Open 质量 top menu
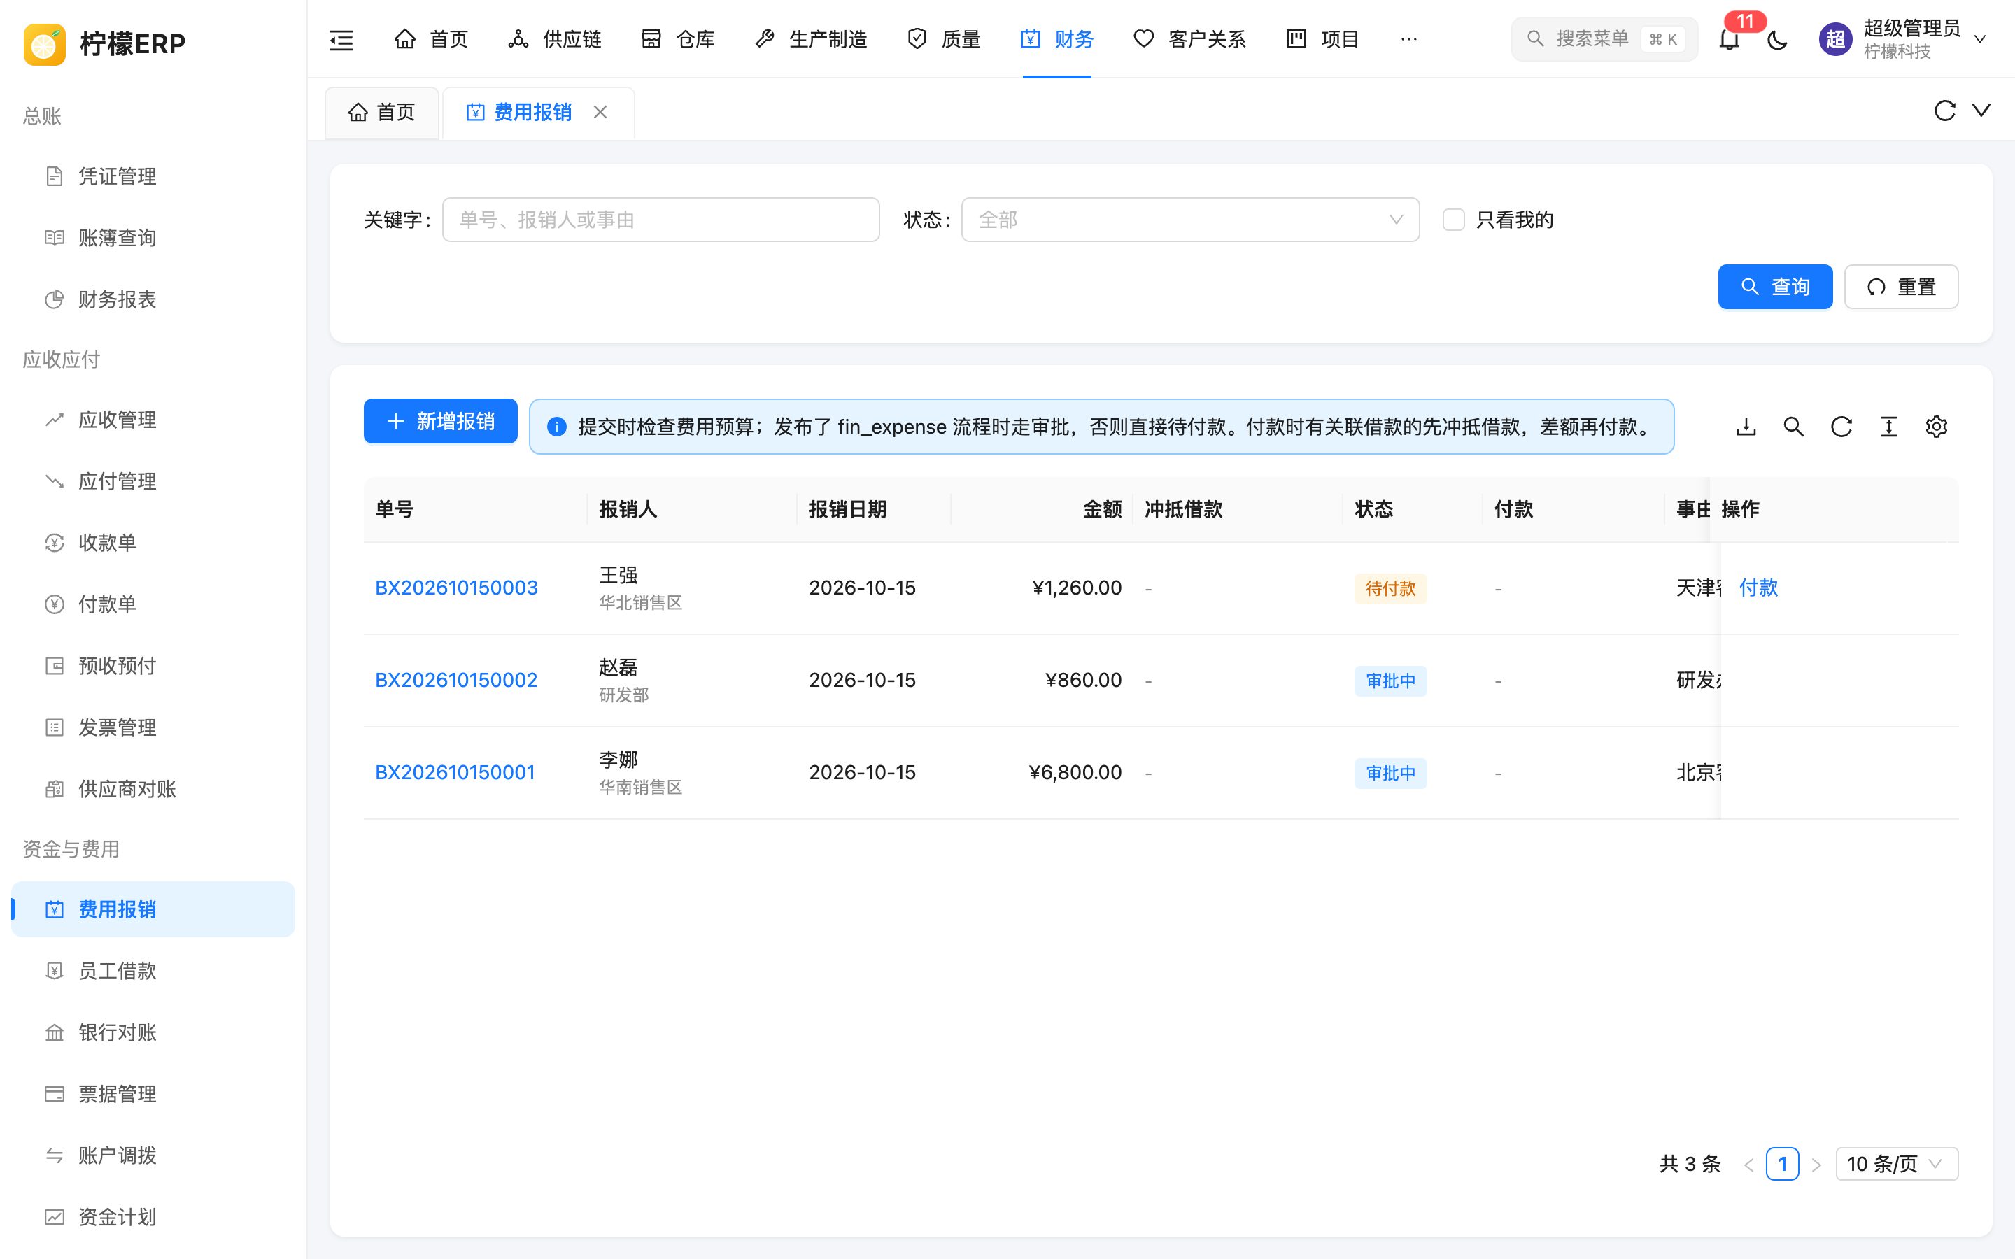This screenshot has height=1259, width=2015. [943, 39]
